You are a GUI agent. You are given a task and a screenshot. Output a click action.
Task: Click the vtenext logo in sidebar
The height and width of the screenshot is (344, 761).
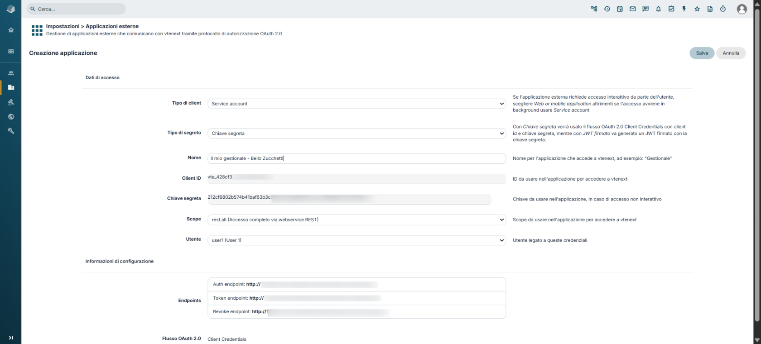coord(11,9)
